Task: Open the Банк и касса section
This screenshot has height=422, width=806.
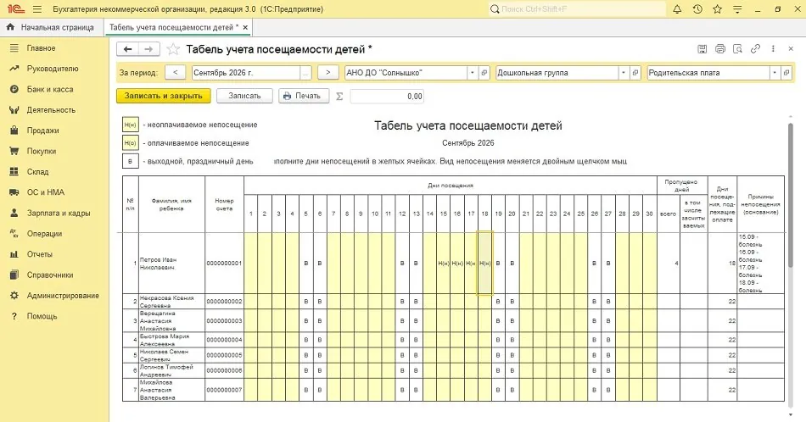Action: point(50,89)
